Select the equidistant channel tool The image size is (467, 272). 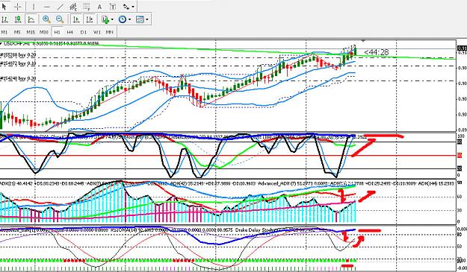point(73,6)
